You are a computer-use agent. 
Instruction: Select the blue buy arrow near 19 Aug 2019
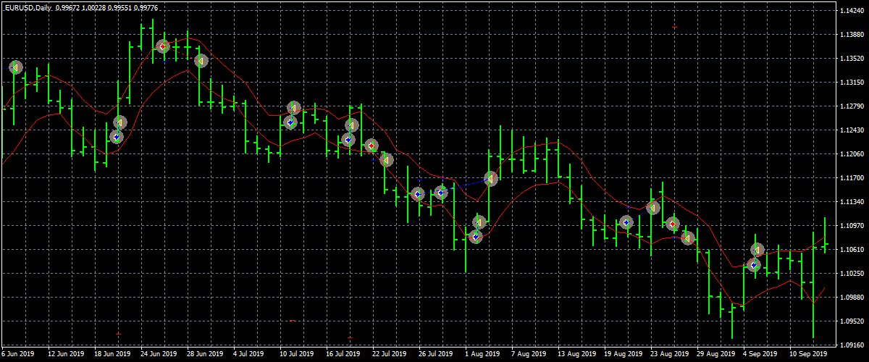tap(626, 222)
